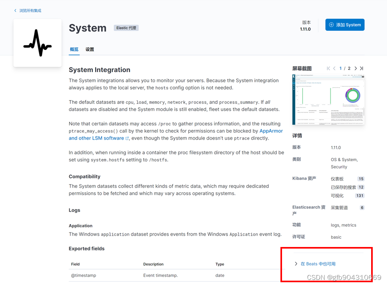
Task: Click the 许可证 label
Action: [x=299, y=237]
